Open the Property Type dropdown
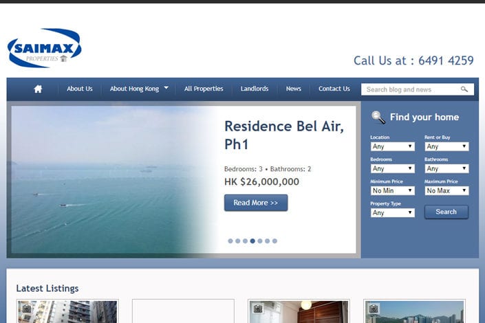The image size is (485, 323). [x=393, y=212]
